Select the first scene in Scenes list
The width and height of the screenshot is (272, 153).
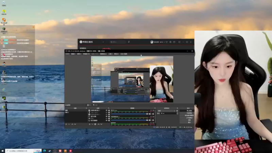click(x=76, y=110)
